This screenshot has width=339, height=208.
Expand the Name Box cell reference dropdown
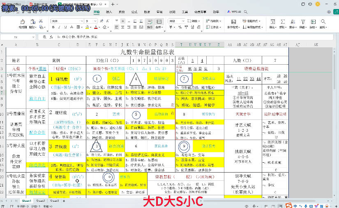(33, 37)
